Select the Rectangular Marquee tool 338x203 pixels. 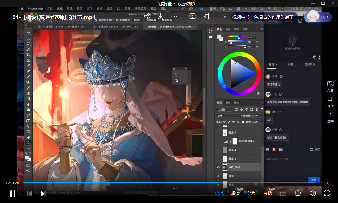pos(28,38)
